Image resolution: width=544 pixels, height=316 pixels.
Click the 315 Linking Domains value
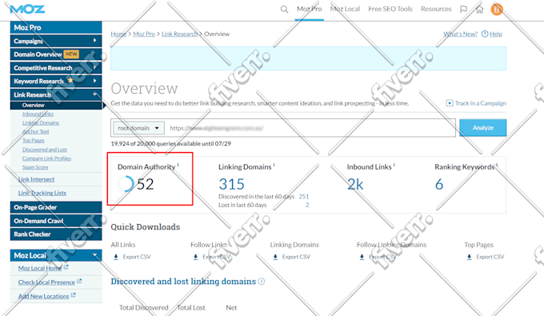(x=231, y=184)
